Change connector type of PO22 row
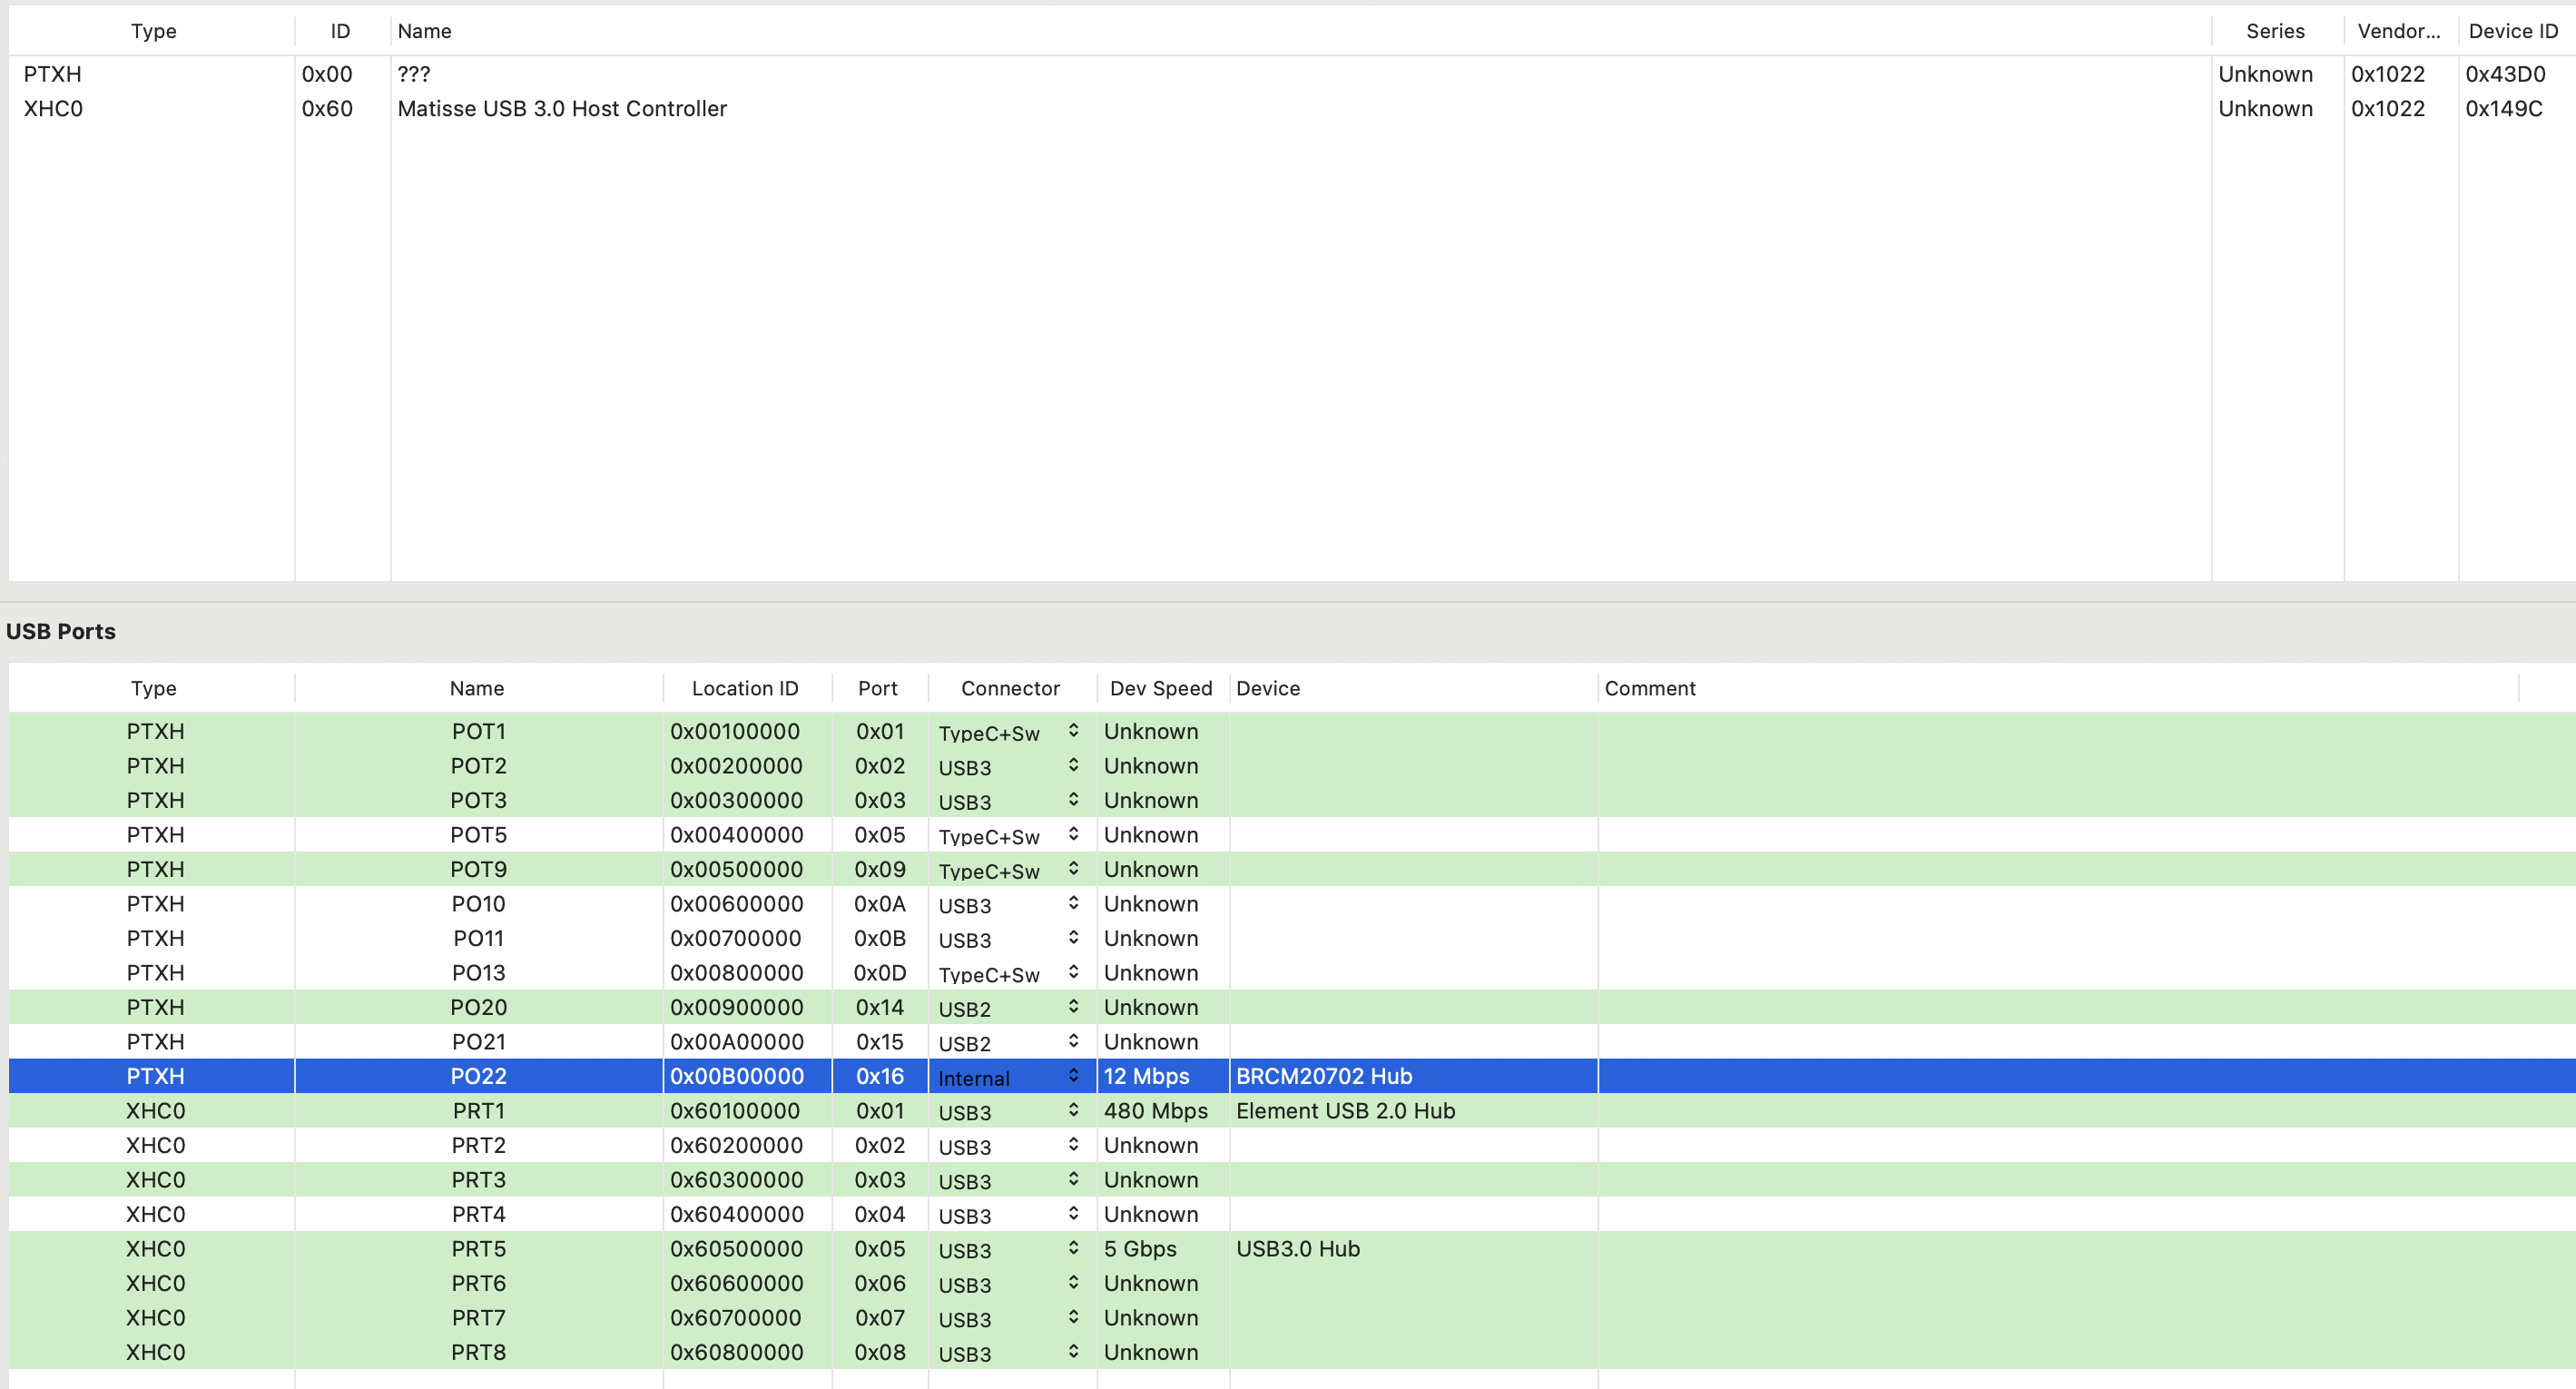Image resolution: width=2576 pixels, height=1389 pixels. pos(1073,1076)
